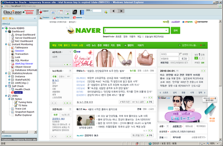Click the print window toolbar icon
This screenshot has width=223, height=146.
pos(53,12)
